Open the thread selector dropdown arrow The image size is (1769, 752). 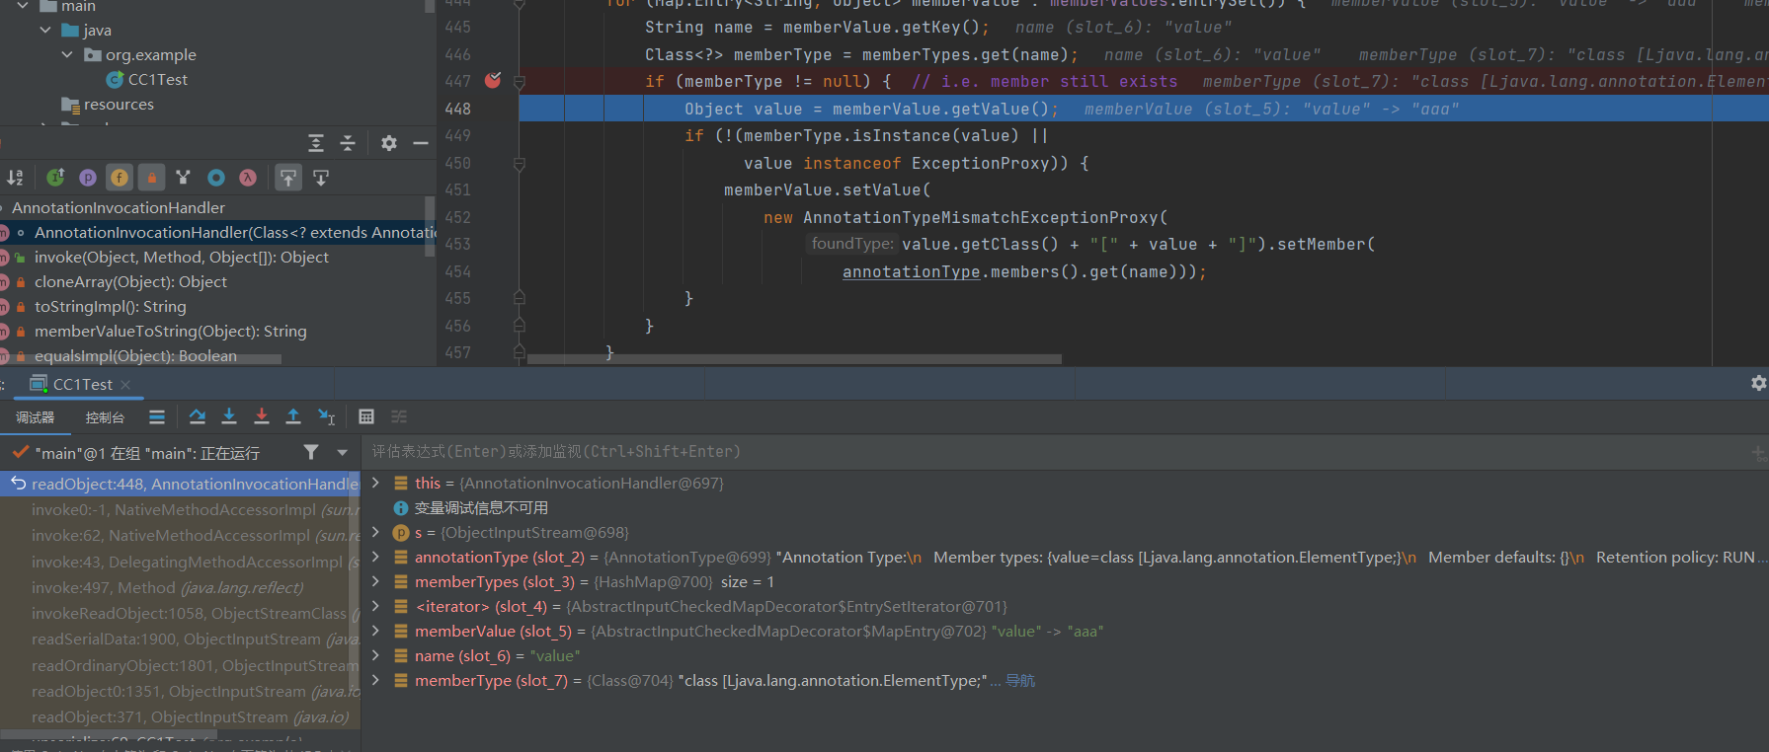tap(342, 453)
